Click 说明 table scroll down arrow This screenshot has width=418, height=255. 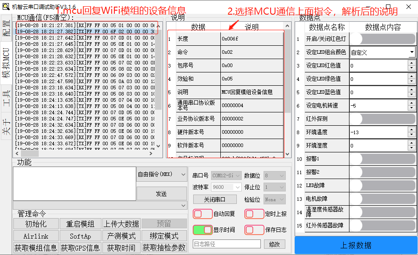(288, 154)
